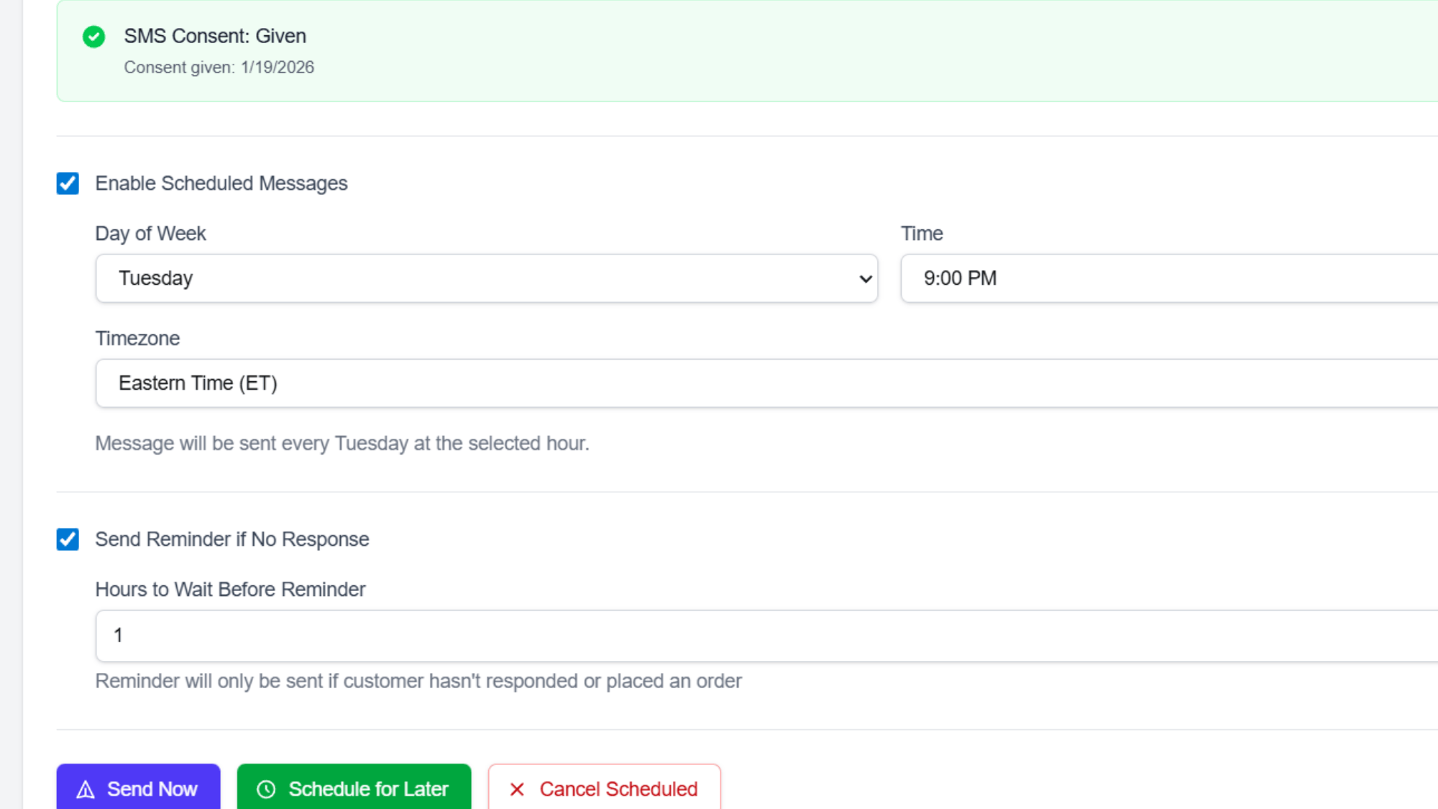
Task: Click the Consent given date text
Action: [219, 67]
